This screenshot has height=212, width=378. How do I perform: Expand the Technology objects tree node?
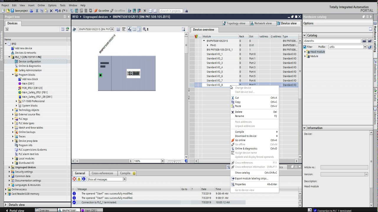click(13, 110)
